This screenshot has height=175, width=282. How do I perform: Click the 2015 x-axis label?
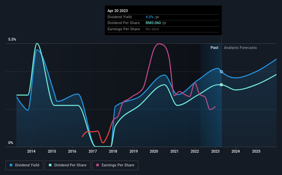[52, 151]
